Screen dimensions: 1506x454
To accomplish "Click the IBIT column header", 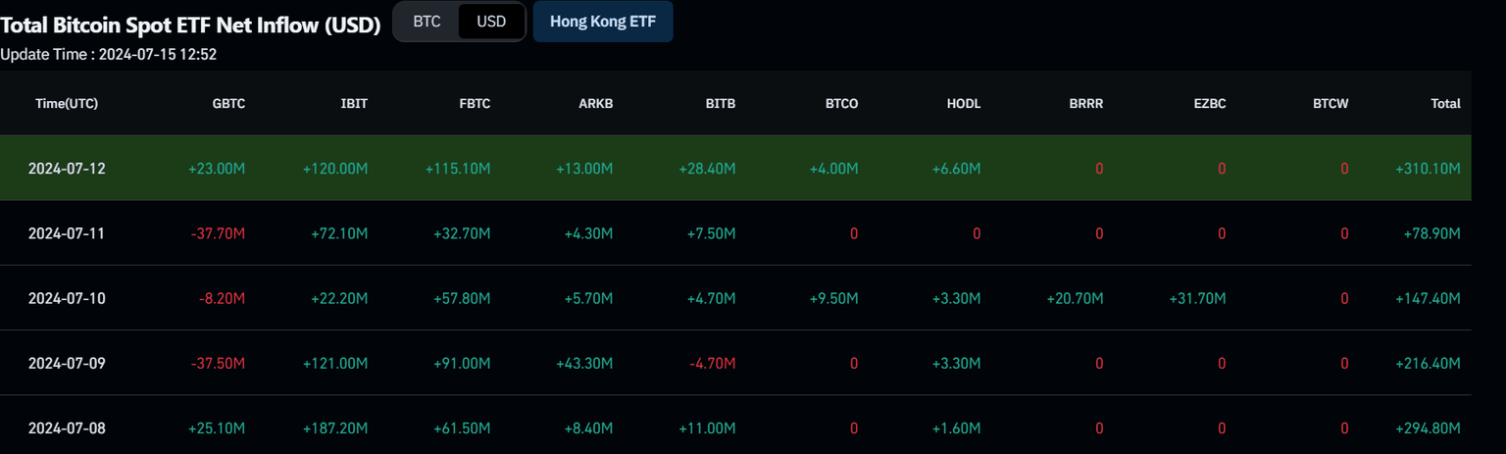I will click(353, 103).
